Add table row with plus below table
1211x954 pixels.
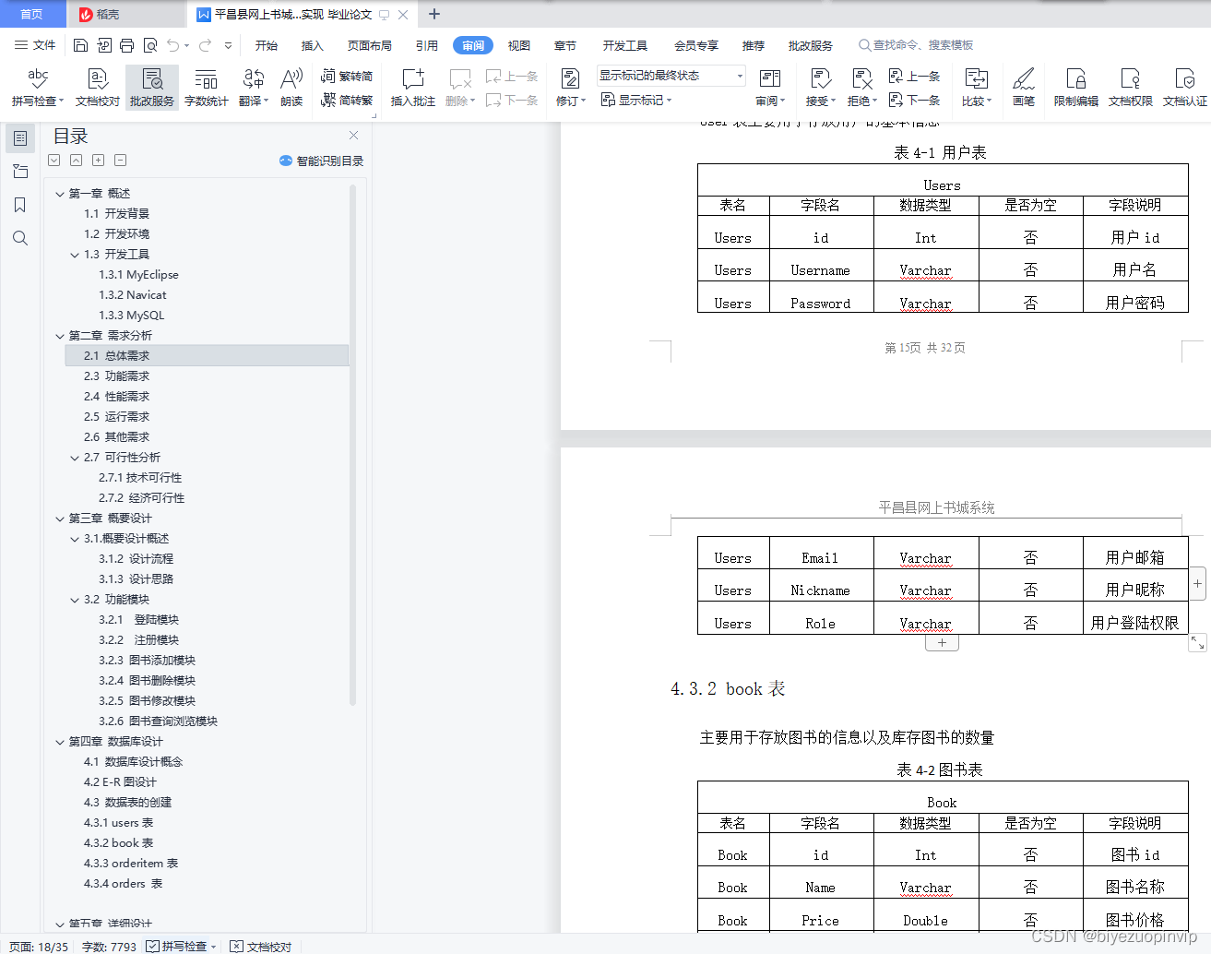pos(942,643)
